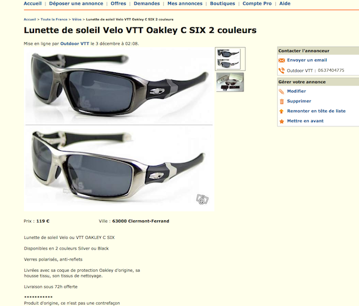Click the trash can Supprimer icon

pyautogui.click(x=282, y=101)
